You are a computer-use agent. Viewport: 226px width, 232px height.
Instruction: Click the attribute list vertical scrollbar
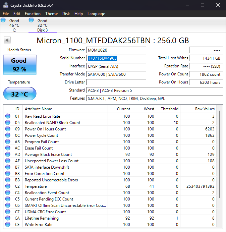(x=220, y=154)
